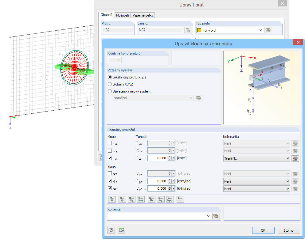Image resolution: width=305 pixels, height=239 pixels.
Task: Pick the line graphically in Upravit prut
Action: click(x=188, y=30)
